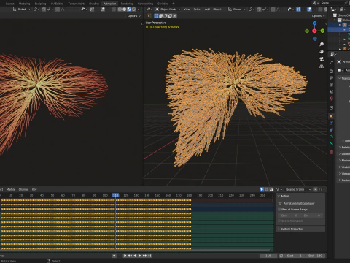This screenshot has height=263, width=350.
Task: Jump to end frame playback button
Action: click(x=149, y=256)
